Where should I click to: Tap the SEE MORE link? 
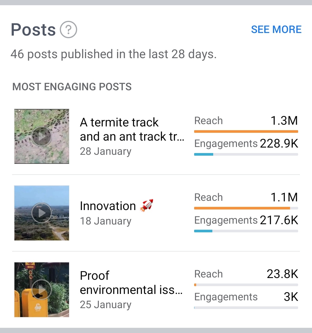click(x=276, y=30)
